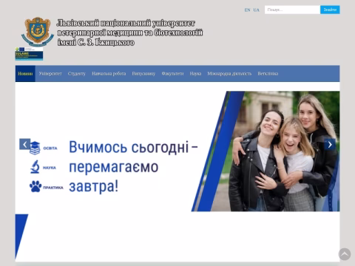355x266 pixels.
Task: Click the scroll-to-top round arrow button
Action: pyautogui.click(x=345, y=254)
